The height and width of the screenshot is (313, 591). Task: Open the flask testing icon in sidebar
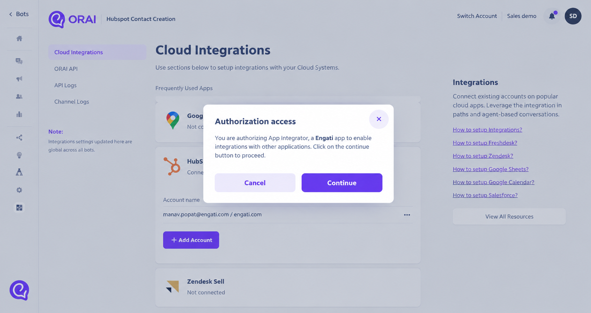point(19,172)
